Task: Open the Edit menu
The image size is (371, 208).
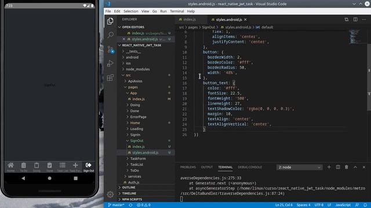Action: [x=117, y=11]
